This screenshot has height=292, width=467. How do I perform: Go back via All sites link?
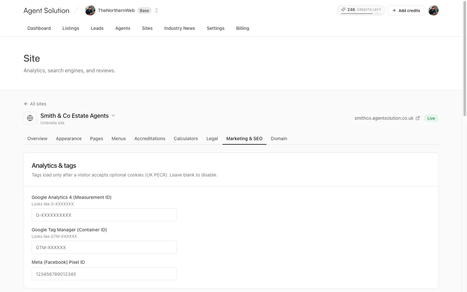pyautogui.click(x=35, y=104)
